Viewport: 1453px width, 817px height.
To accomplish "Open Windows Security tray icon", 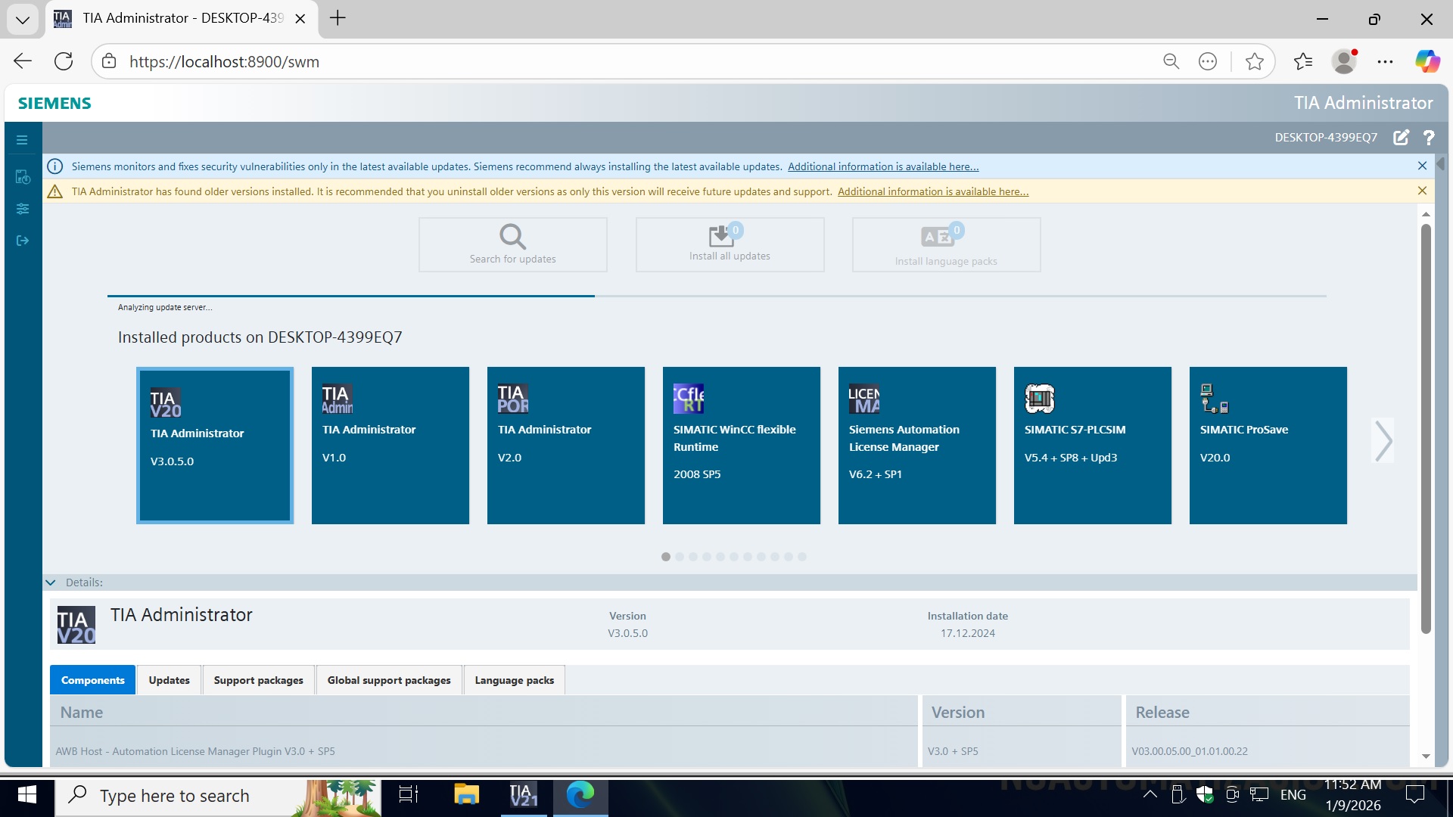I will [1205, 794].
